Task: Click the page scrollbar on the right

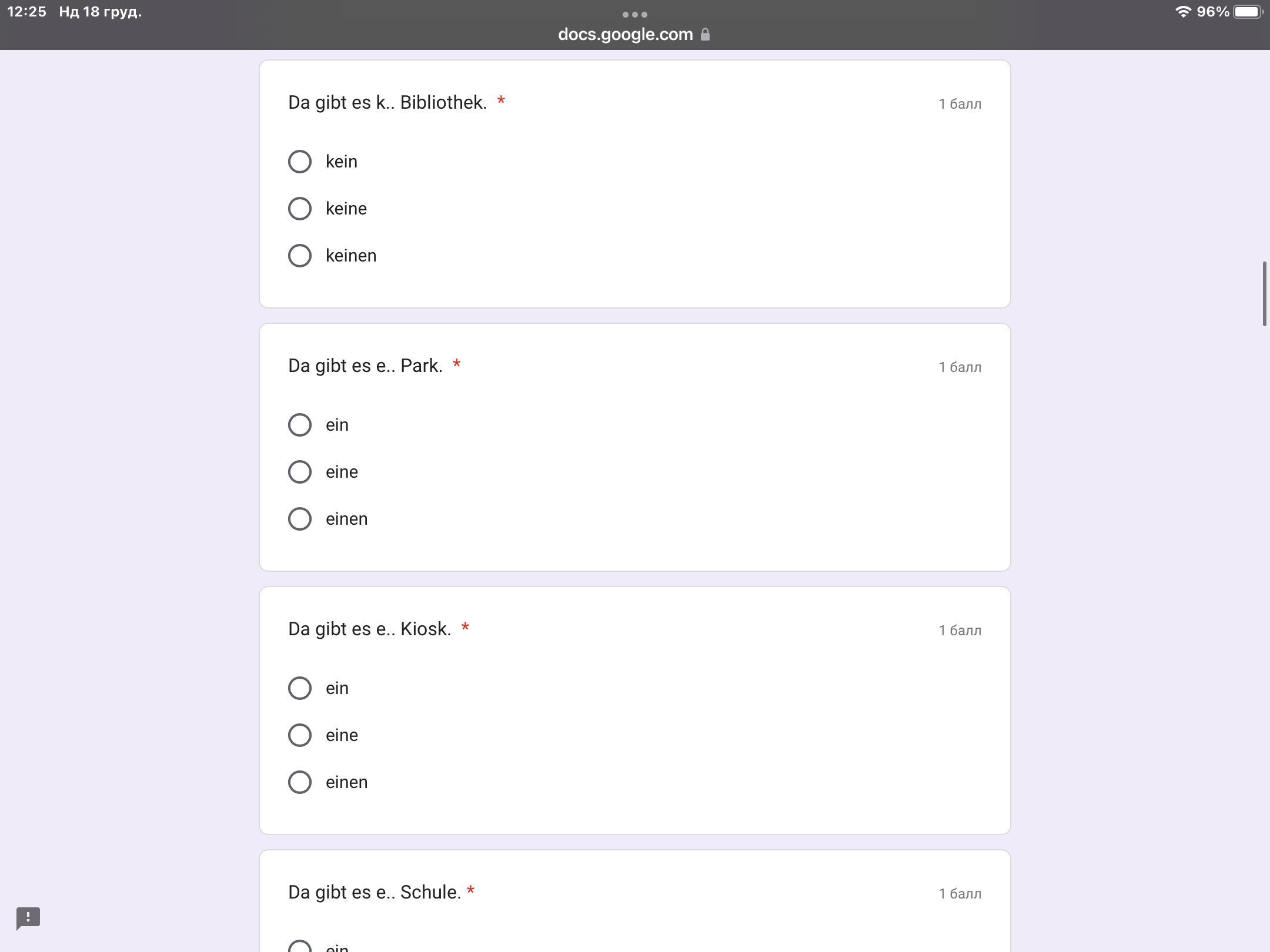Action: click(1264, 294)
